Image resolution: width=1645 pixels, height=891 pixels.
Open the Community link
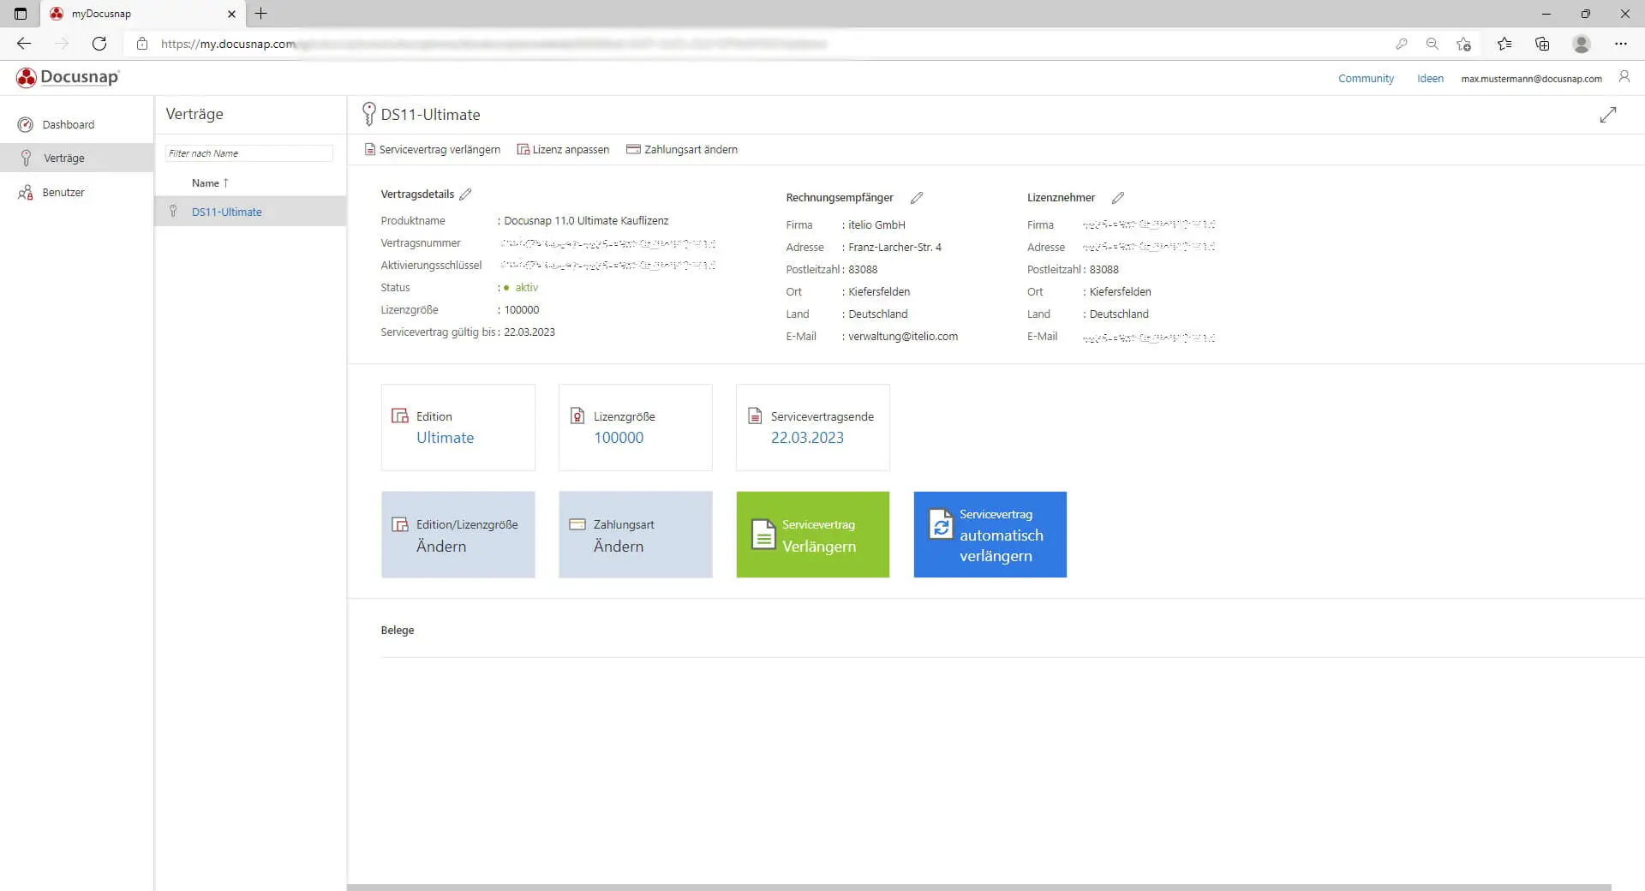coord(1366,78)
